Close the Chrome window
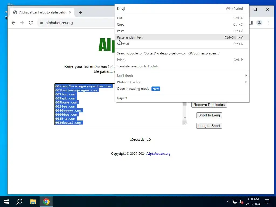 coord(268,9)
